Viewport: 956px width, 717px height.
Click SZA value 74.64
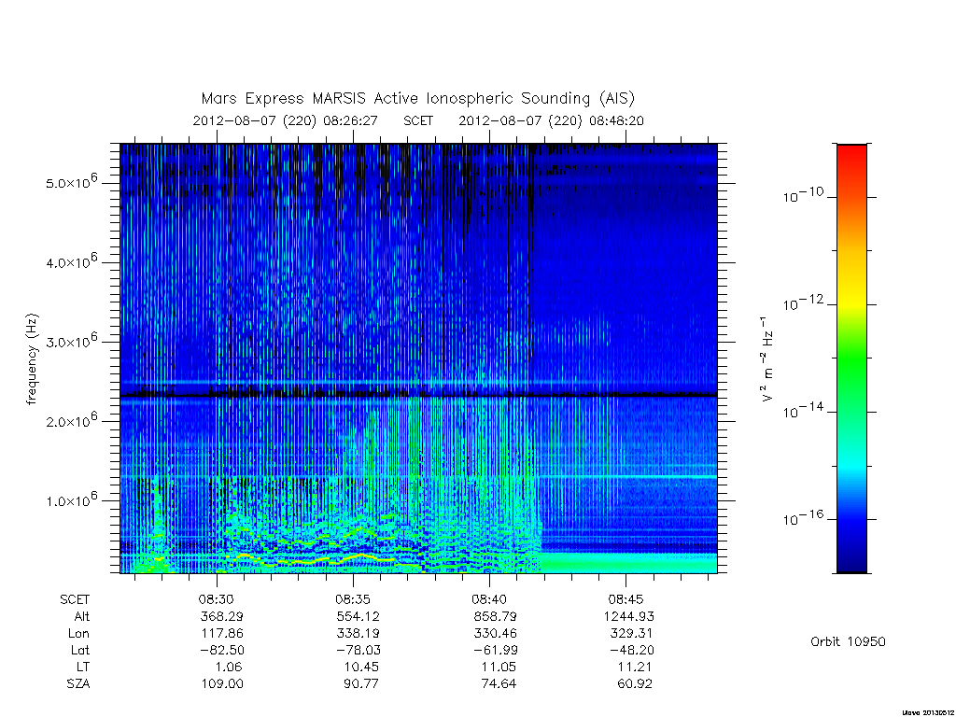click(x=499, y=684)
